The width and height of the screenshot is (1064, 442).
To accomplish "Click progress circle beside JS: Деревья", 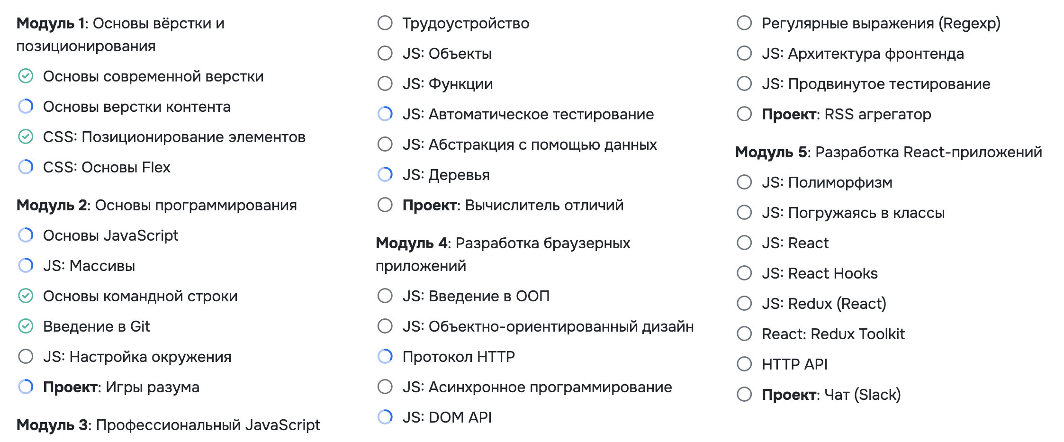I will pyautogui.click(x=385, y=175).
